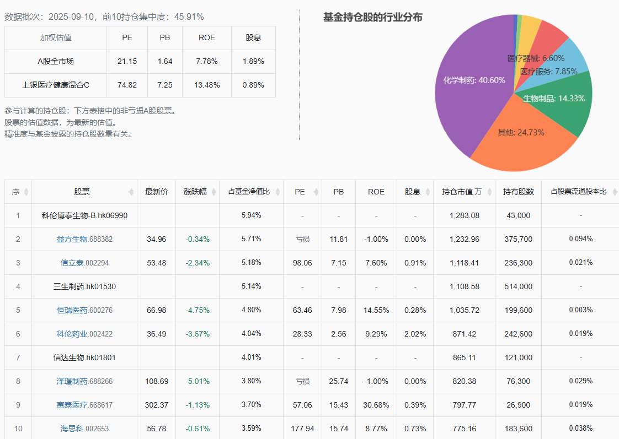Click fund dividend value 0.89%
The height and width of the screenshot is (439, 619).
pos(253,85)
